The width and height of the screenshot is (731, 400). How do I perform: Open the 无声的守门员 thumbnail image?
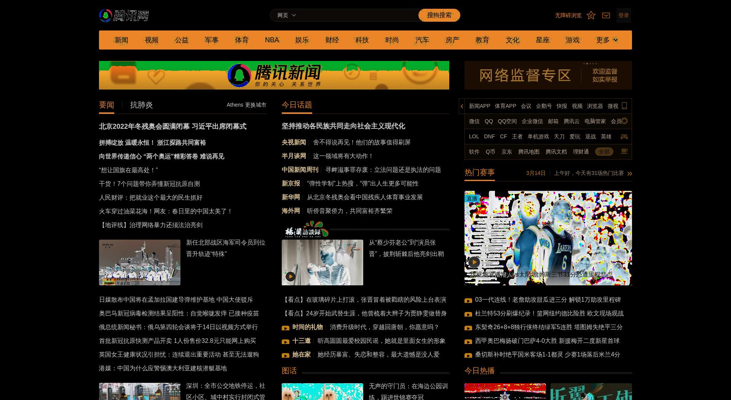[322, 392]
